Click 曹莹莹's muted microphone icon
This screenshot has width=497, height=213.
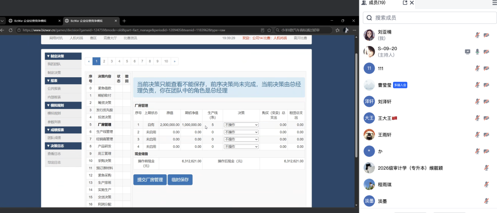pos(477,85)
